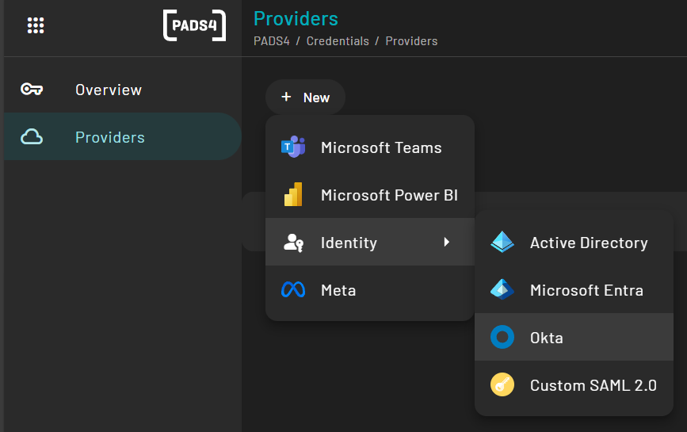Click the Okta ring logo icon

point(502,337)
